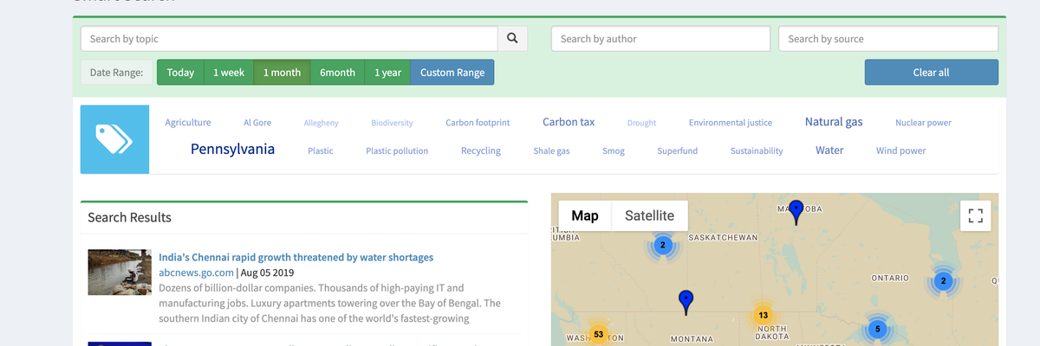Open the Chennai article thumbnail image
Screen dimensions: 1040x346
coord(120,272)
